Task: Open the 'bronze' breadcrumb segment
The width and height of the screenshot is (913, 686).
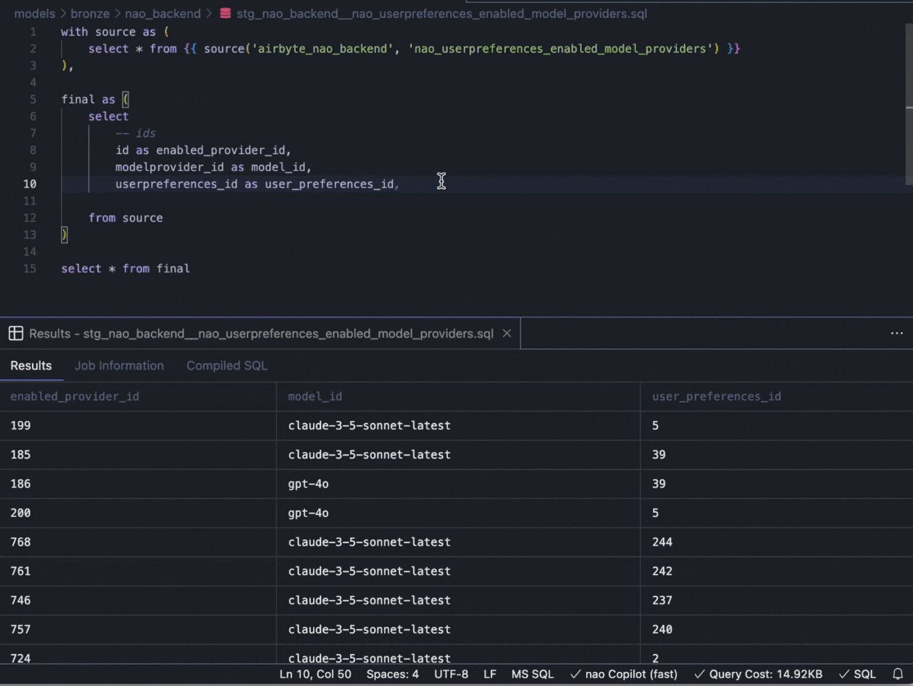Action: click(90, 13)
